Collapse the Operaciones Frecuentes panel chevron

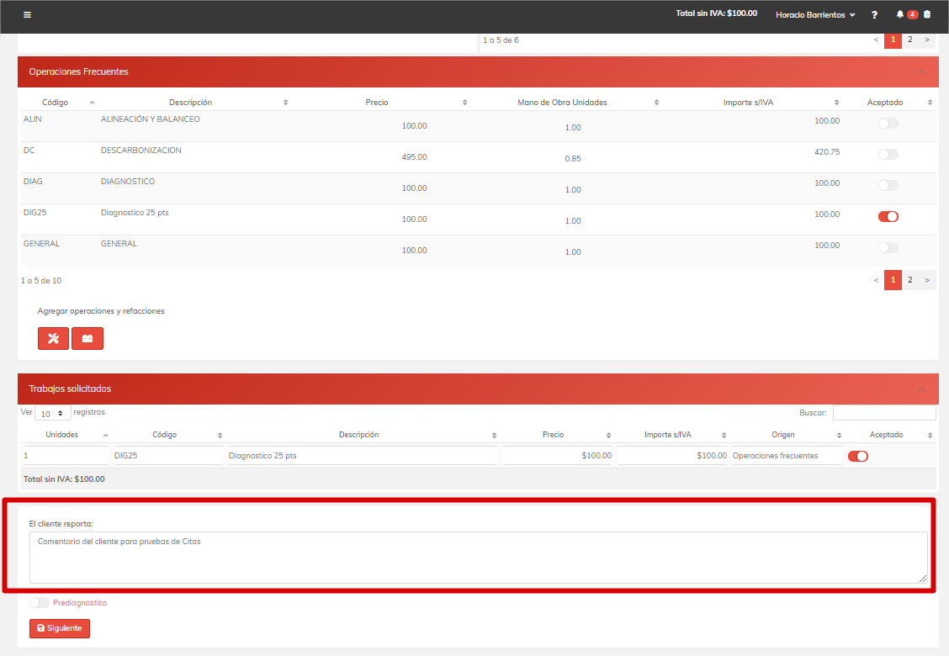920,72
